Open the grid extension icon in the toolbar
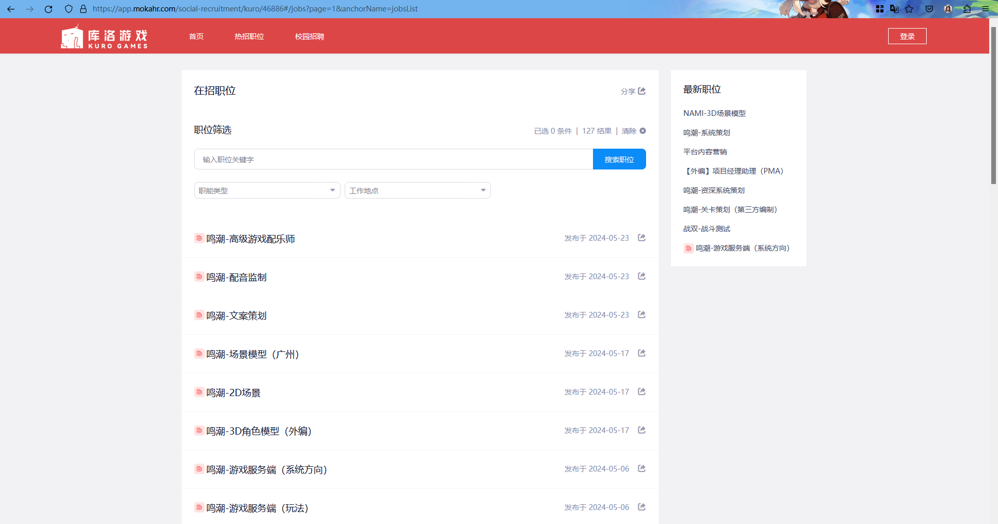Image resolution: width=998 pixels, height=524 pixels. (x=880, y=9)
